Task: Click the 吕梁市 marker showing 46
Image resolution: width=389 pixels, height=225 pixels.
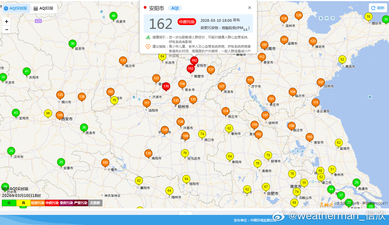Action: 113,16
